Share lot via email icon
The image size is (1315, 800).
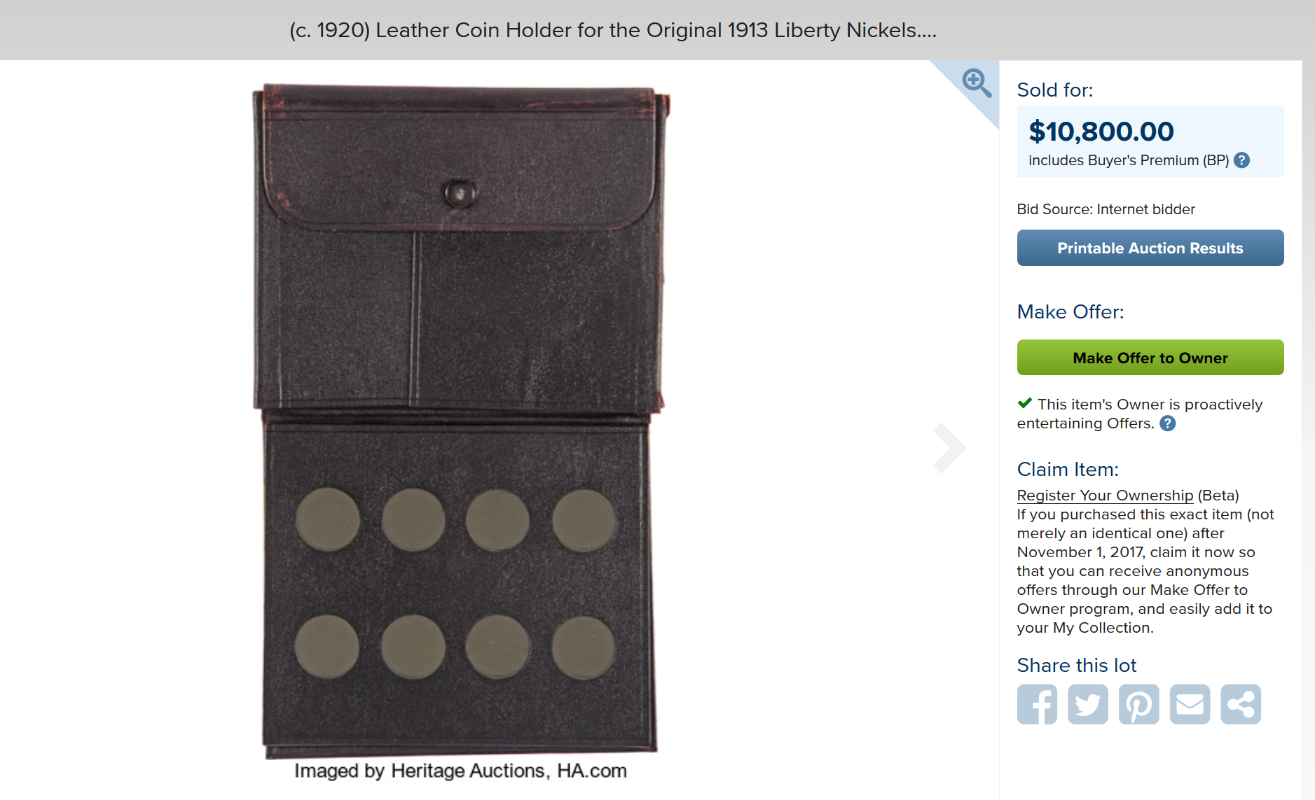click(1190, 704)
